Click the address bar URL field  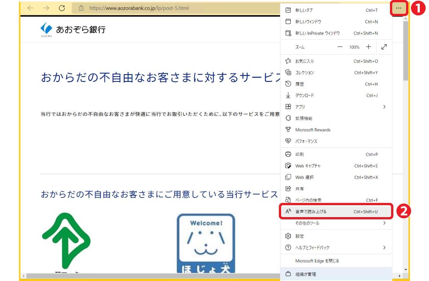[x=172, y=8]
